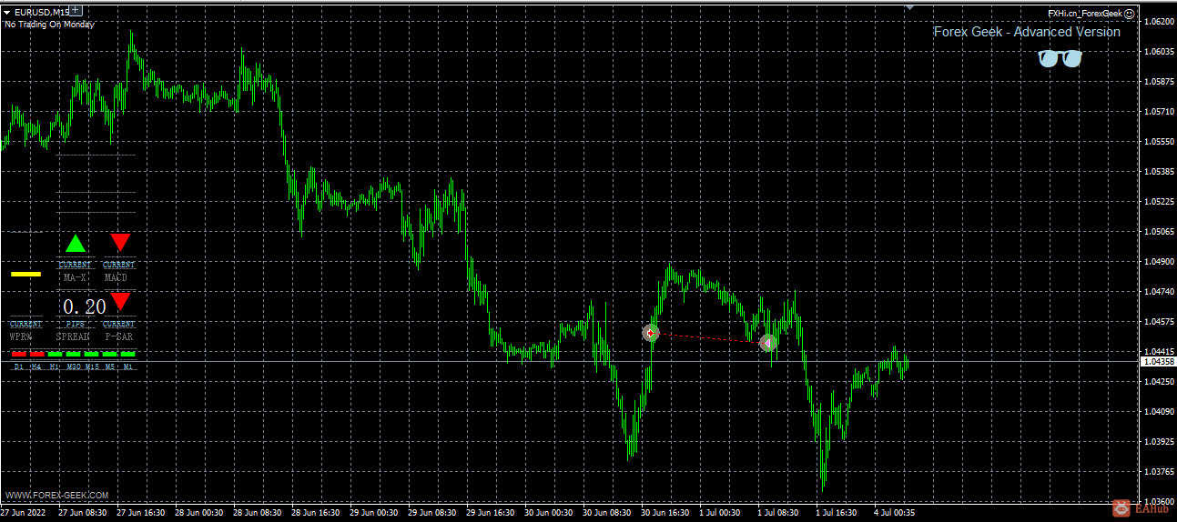The image size is (1177, 522).
Task: Click the green signal bar above H1
Action: pyautogui.click(x=55, y=353)
